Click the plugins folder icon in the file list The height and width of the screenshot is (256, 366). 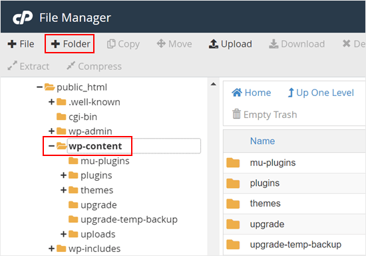click(233, 183)
